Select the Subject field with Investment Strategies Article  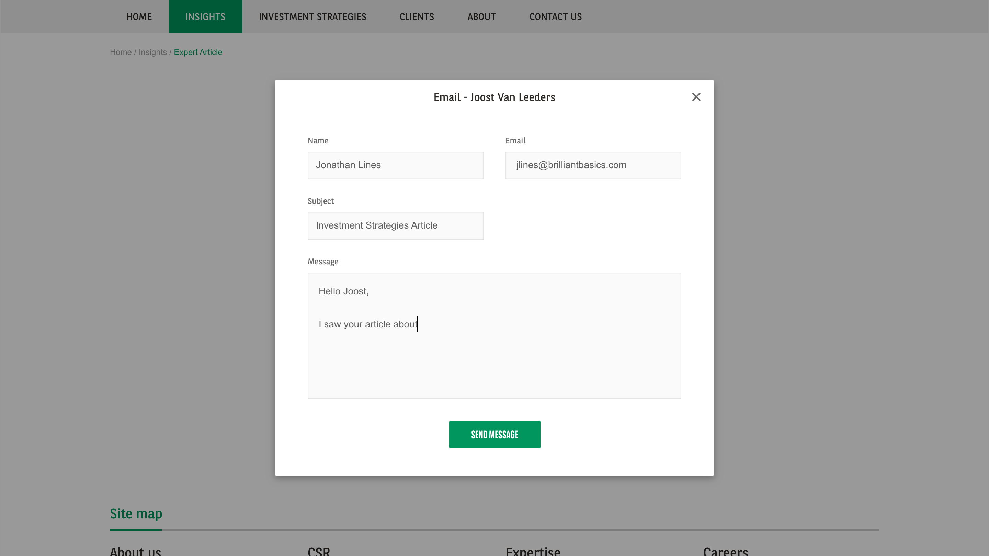point(395,225)
